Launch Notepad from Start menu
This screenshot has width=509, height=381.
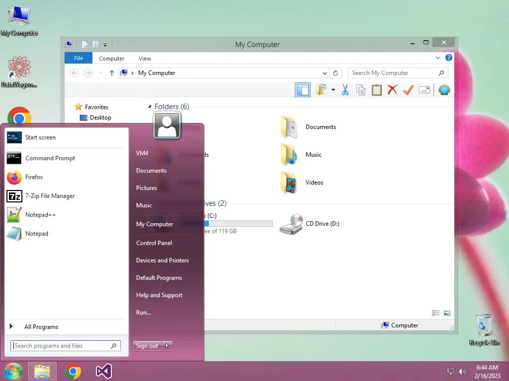(65, 234)
